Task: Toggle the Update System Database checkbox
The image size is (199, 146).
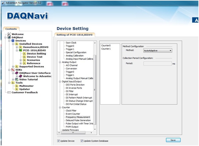Action: point(82,141)
